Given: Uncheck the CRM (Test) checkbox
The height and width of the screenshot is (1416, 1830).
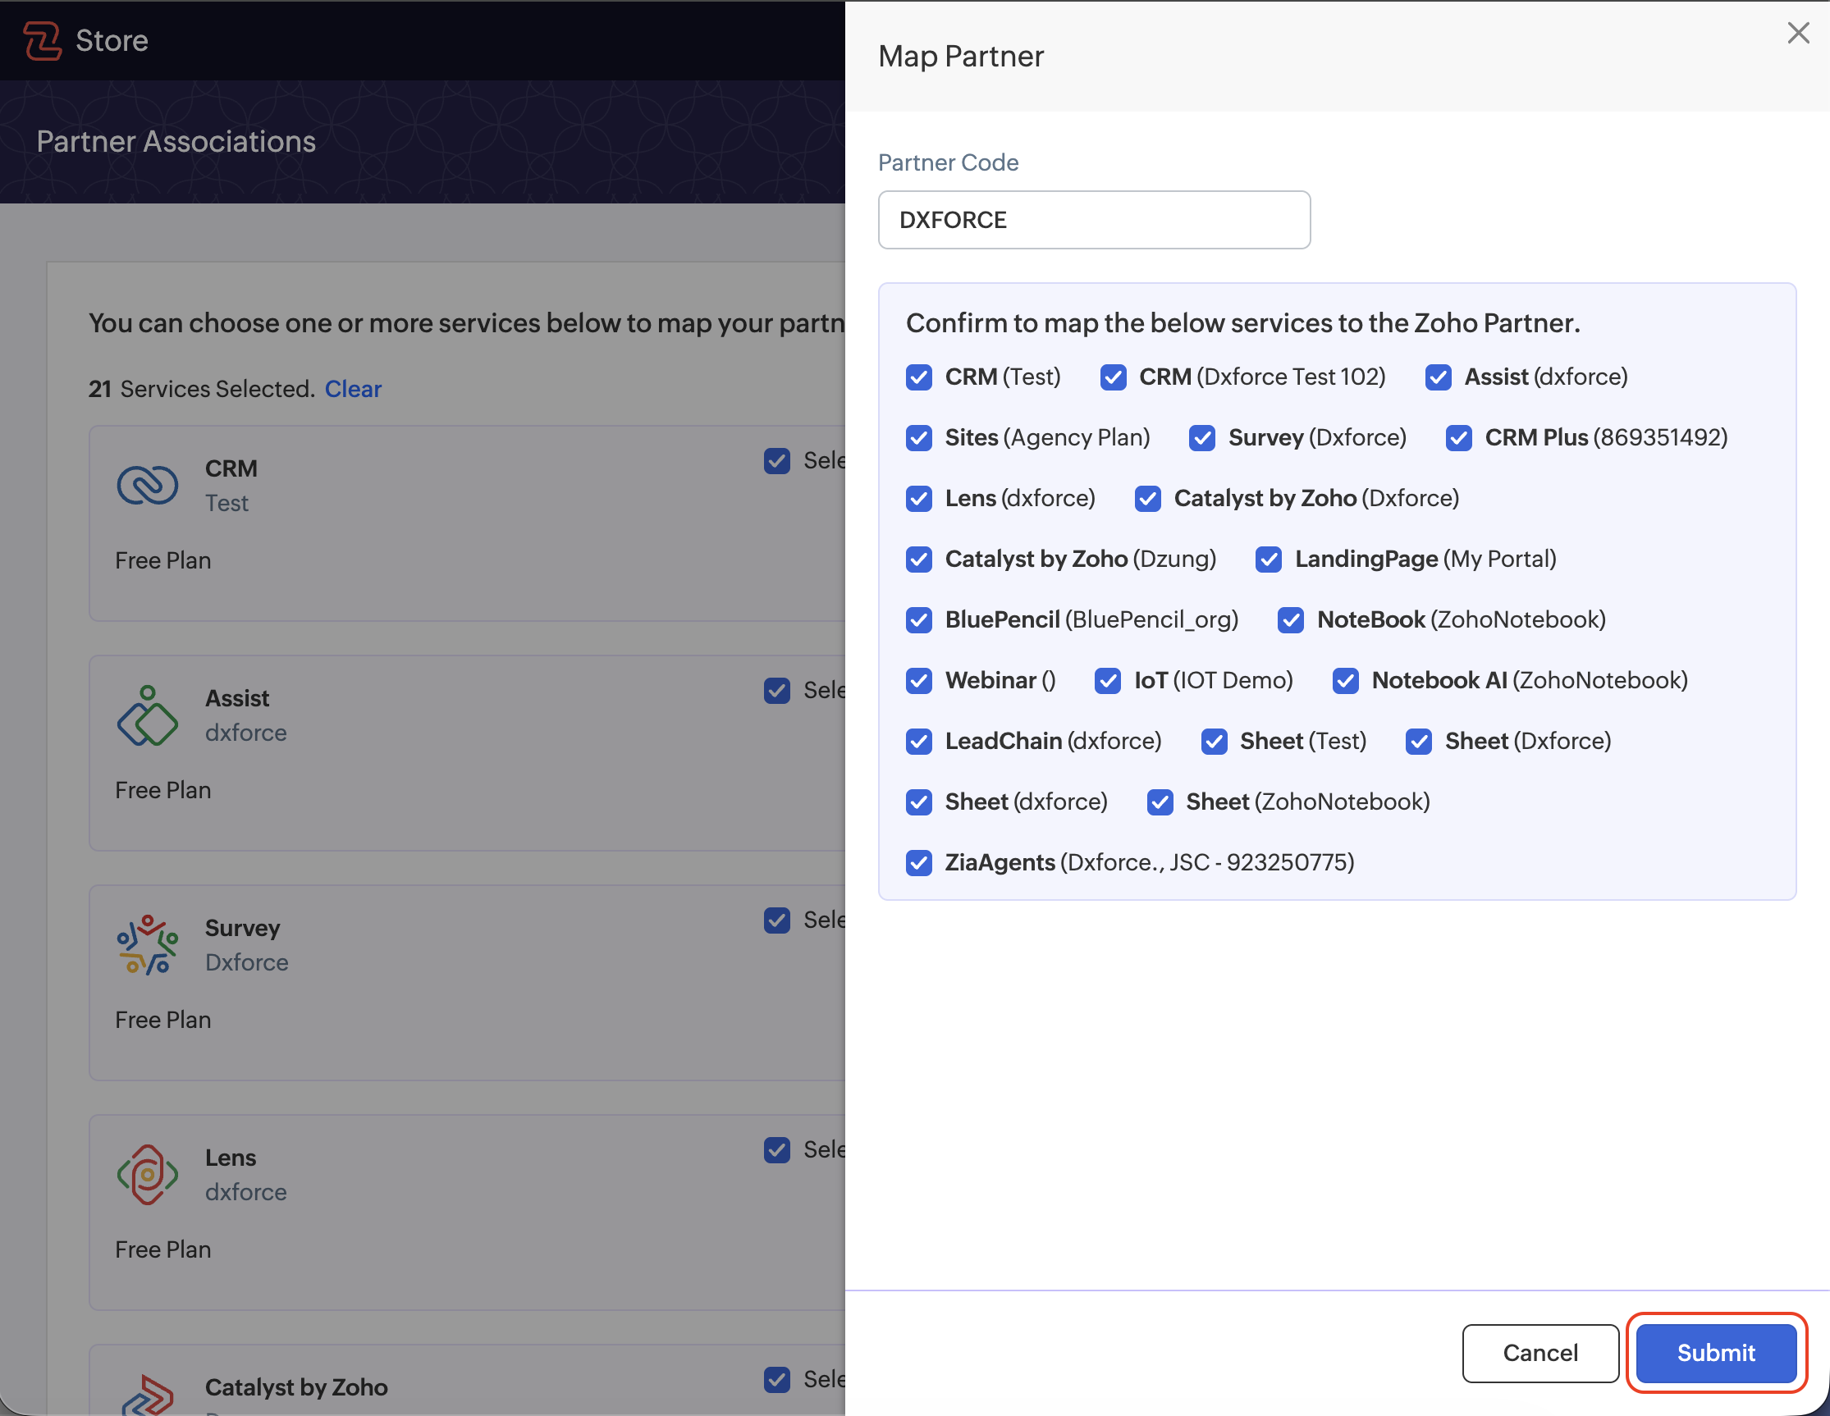Looking at the screenshot, I should pos(919,377).
